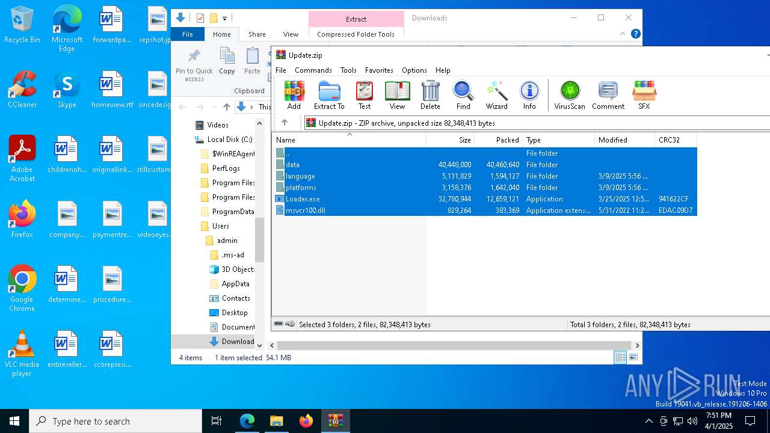
Task: Select the language folder row
Action: coord(485,176)
